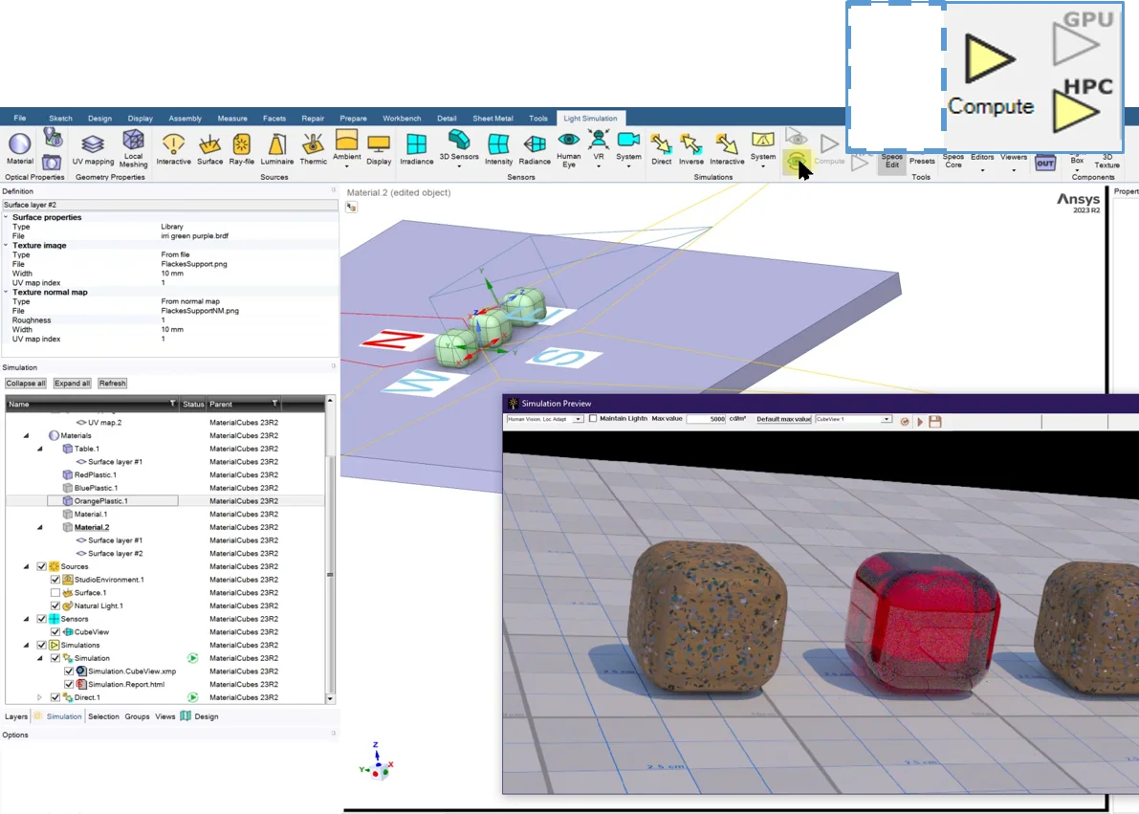Screen dimensions: 1139x814
Task: Click the OUT export icon
Action: coord(1045,163)
